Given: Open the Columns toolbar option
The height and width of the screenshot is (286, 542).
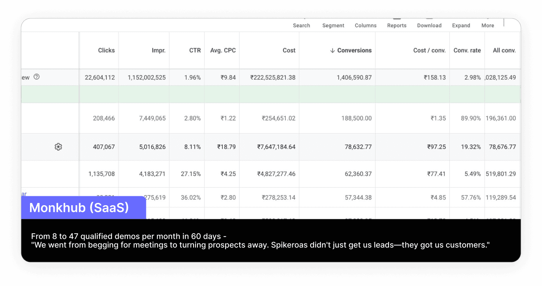Looking at the screenshot, I should [366, 25].
